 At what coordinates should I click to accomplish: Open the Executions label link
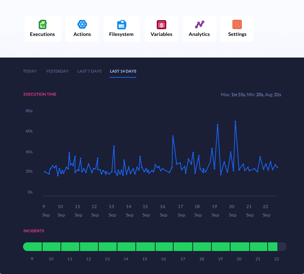pos(43,35)
